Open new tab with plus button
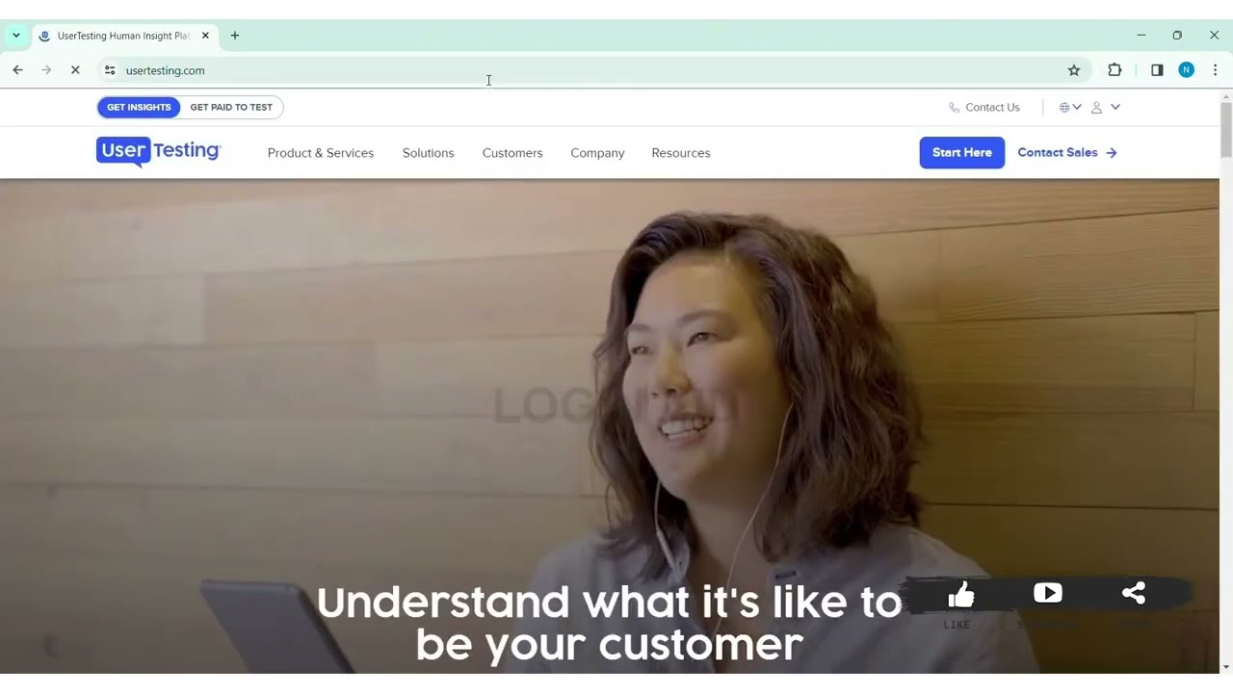The height and width of the screenshot is (693, 1233). pos(234,36)
